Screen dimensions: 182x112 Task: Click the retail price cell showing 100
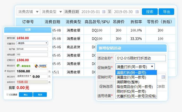point(160,39)
